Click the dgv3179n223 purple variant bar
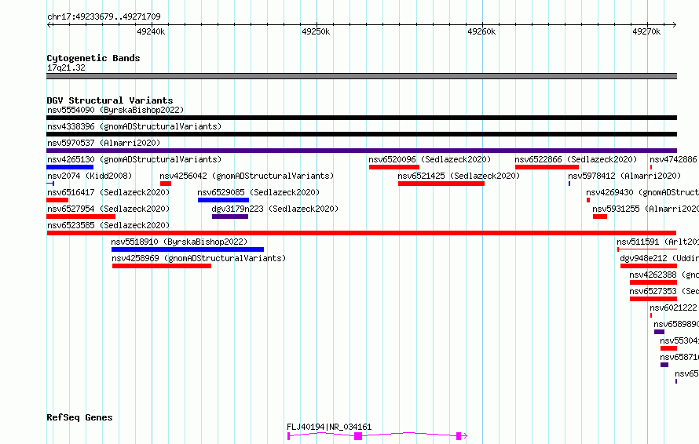The image size is (699, 444). point(230,217)
